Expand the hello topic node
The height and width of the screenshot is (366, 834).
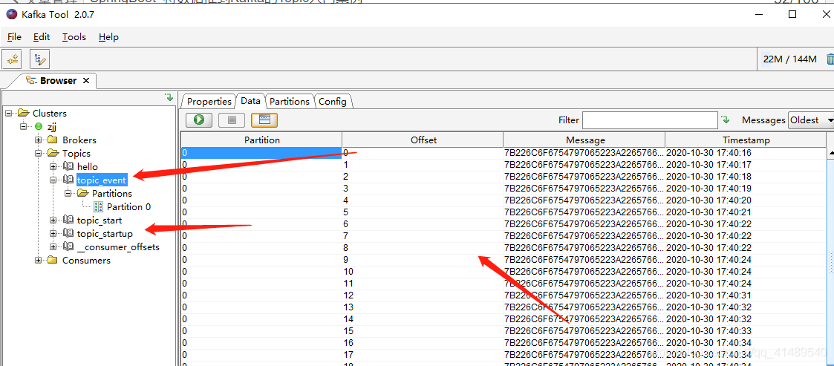(x=53, y=166)
